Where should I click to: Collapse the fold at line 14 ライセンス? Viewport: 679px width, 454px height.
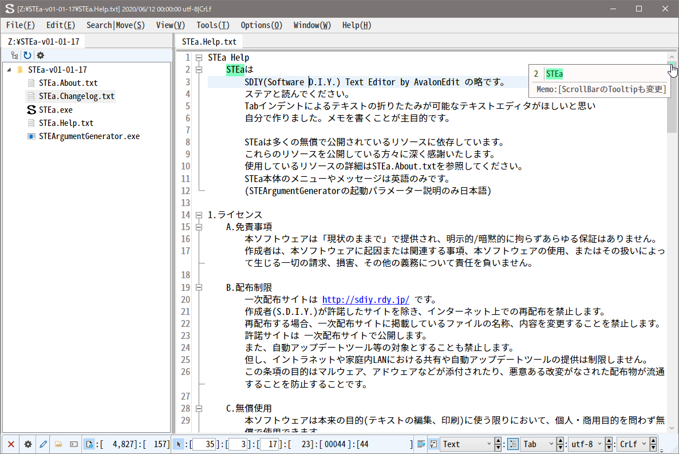199,215
